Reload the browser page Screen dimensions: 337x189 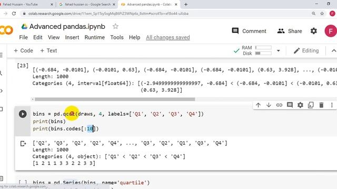[14, 14]
